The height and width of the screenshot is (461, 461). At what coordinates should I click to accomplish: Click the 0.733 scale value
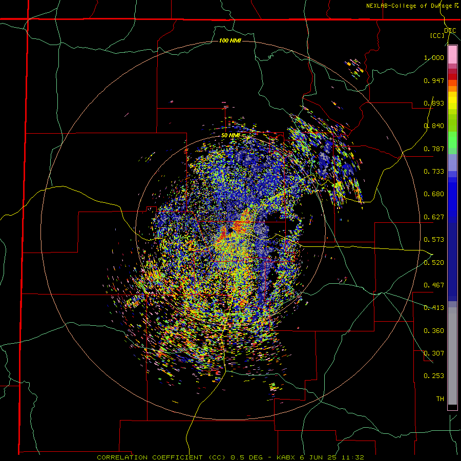pyautogui.click(x=434, y=172)
